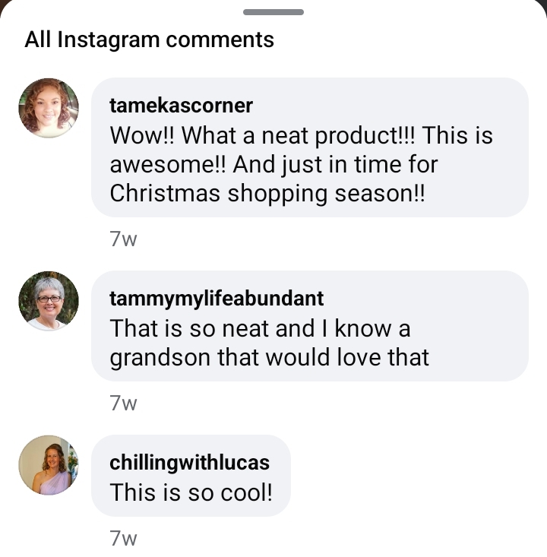Image resolution: width=547 pixels, height=557 pixels.
Task: Tap the "All Instagram comments" heading
Action: point(149,40)
